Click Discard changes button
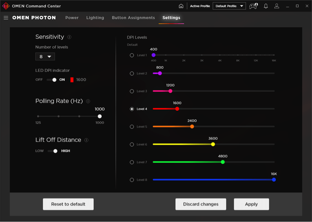312x222 pixels. point(201,204)
